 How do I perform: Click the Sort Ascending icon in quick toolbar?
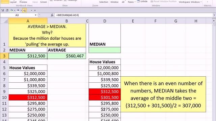tap(3, 10)
